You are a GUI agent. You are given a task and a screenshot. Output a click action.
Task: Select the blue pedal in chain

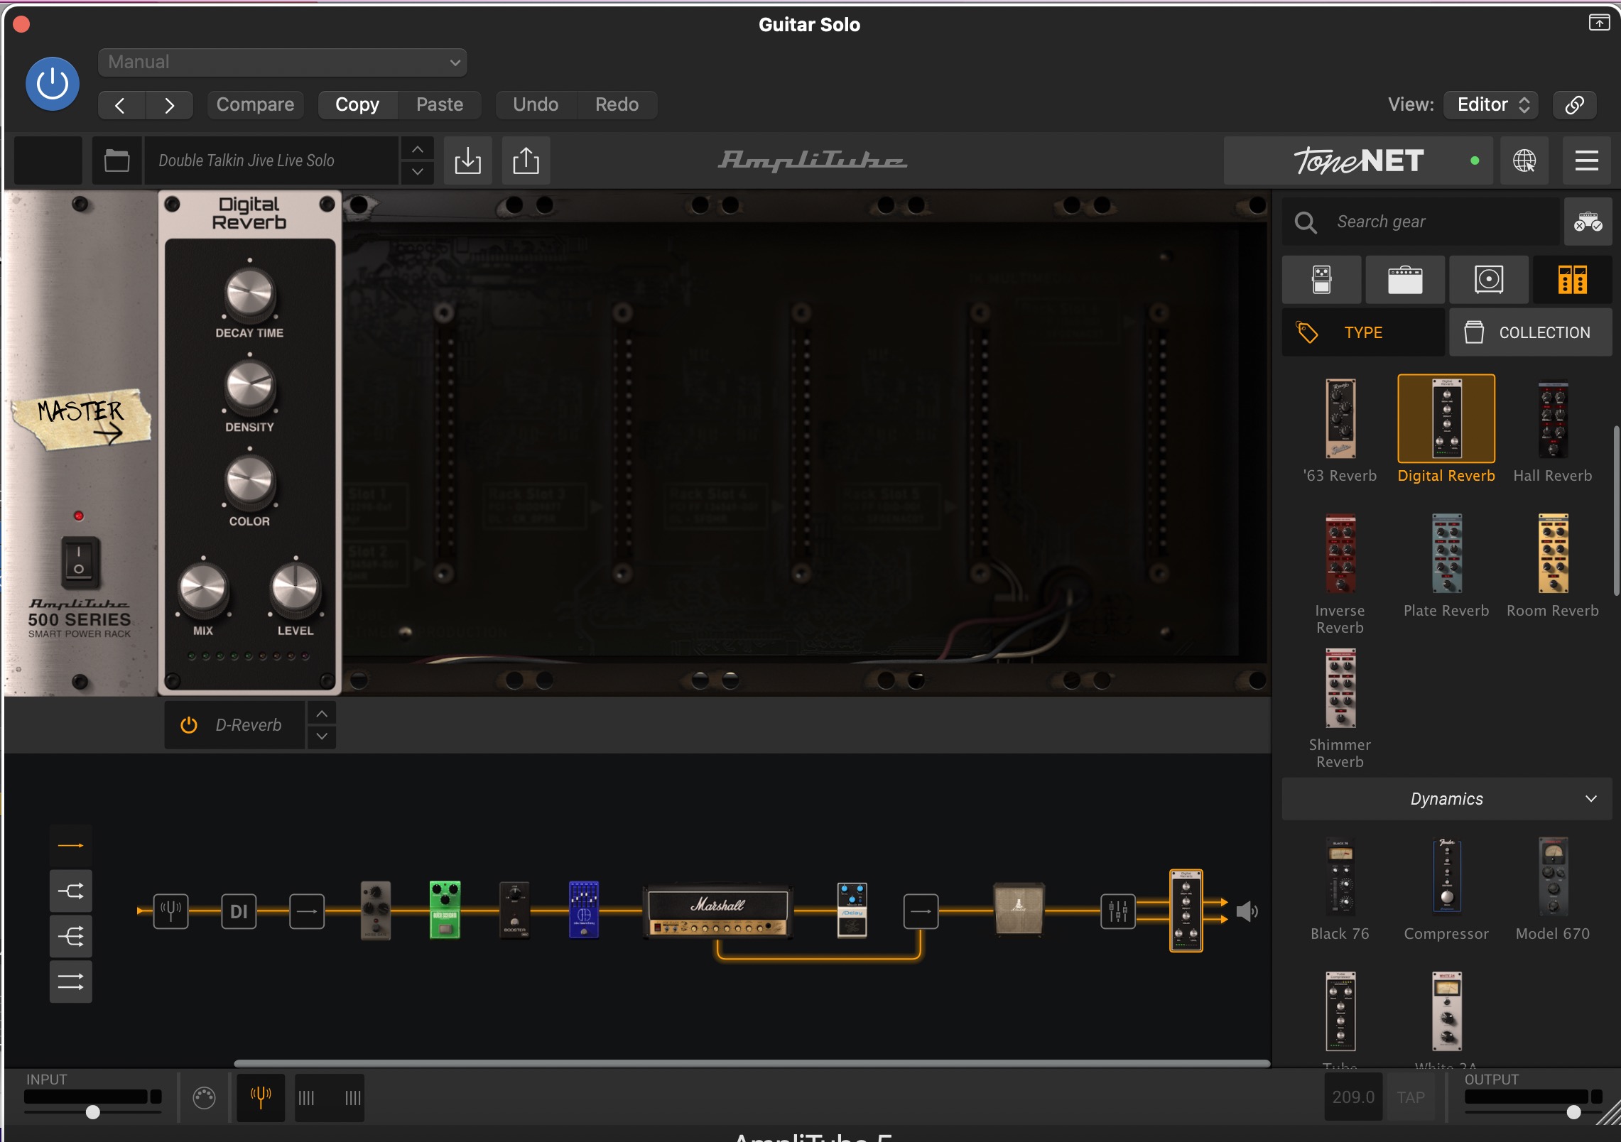point(584,910)
